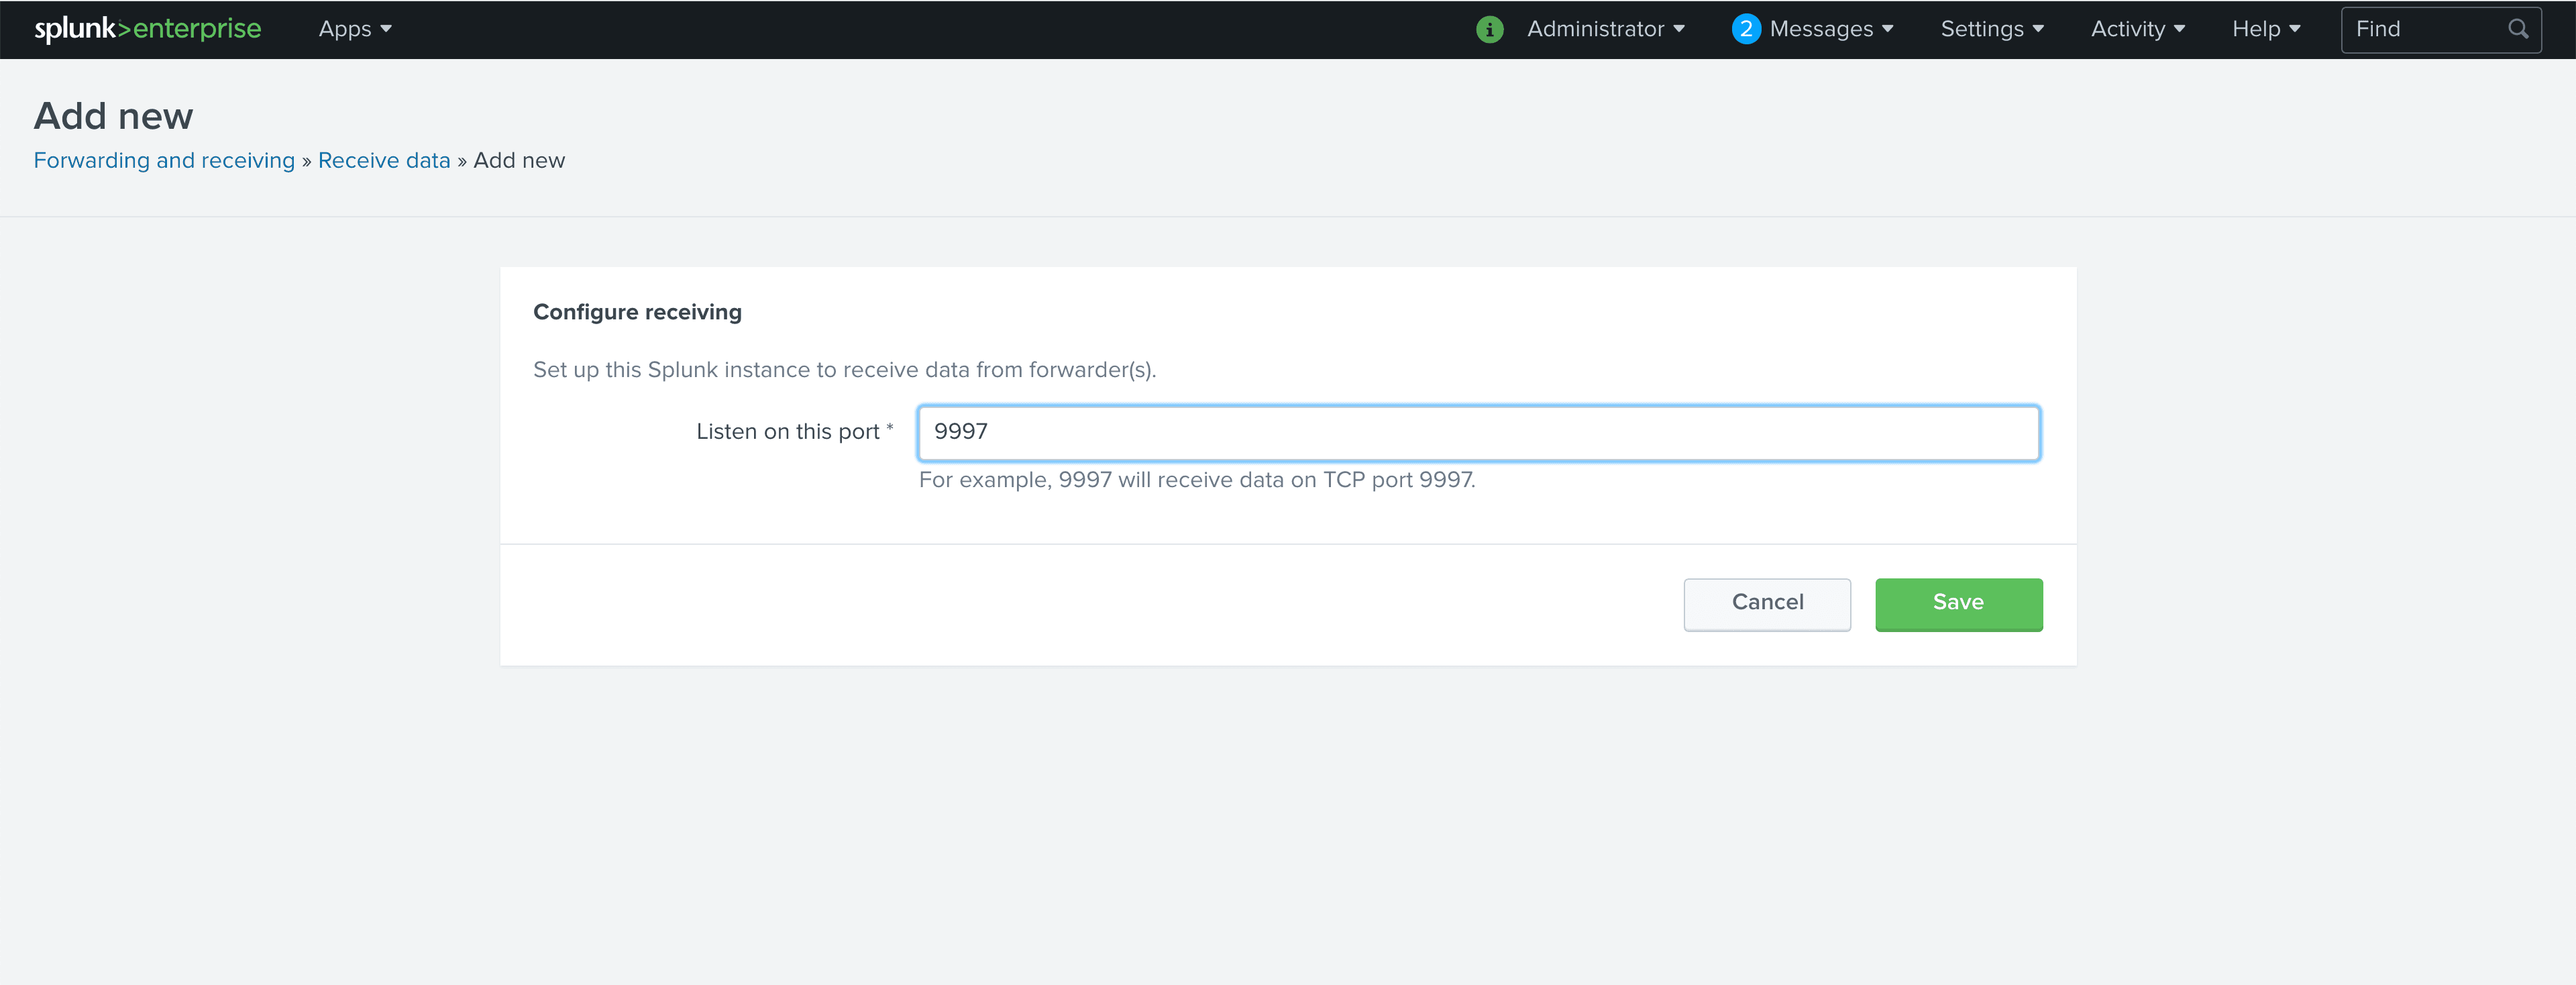Click the Settings menu caret arrow
Screen dimensions: 2576x985
point(2038,29)
